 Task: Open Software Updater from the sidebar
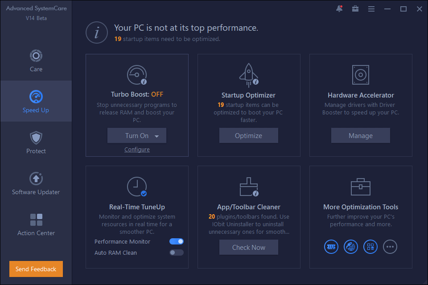pyautogui.click(x=36, y=177)
